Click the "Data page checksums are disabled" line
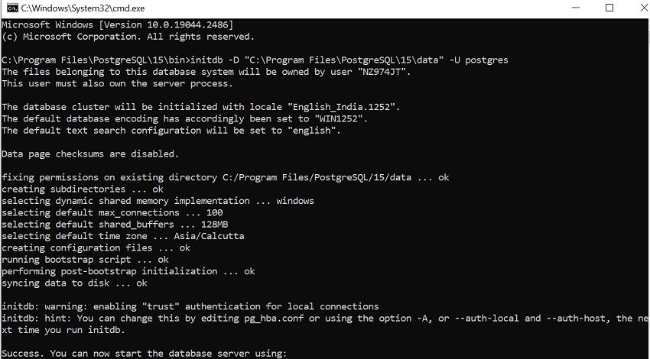The width and height of the screenshot is (650, 359). click(90, 154)
